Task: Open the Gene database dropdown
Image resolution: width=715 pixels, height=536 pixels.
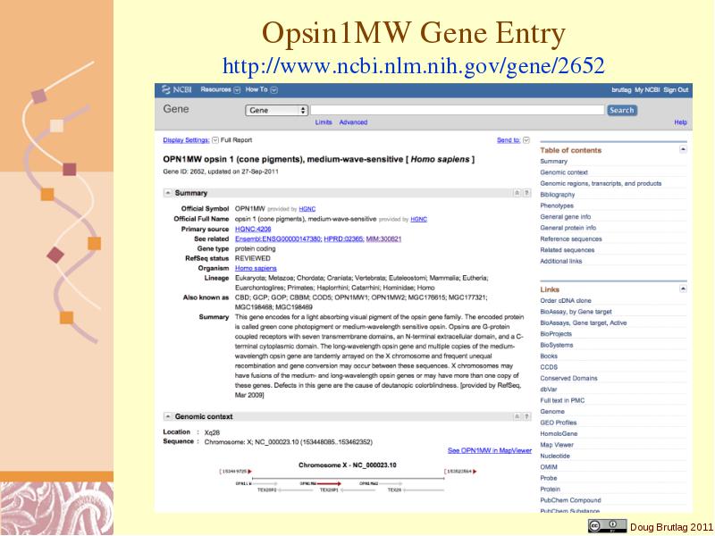Action: (x=276, y=110)
